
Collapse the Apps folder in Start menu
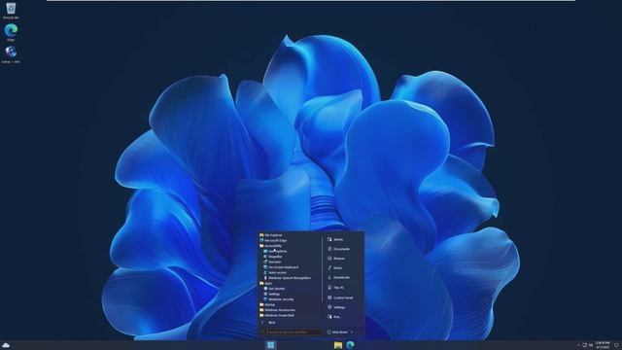point(265,283)
